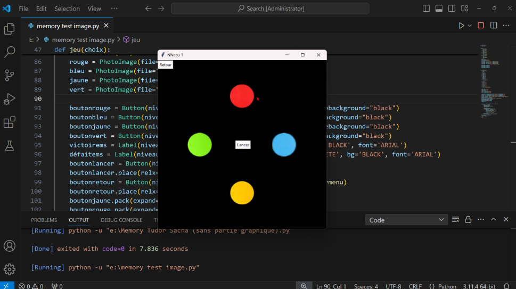Maximize panel with the chevron-up arrow
This screenshot has width=516, height=289.
(x=494, y=220)
